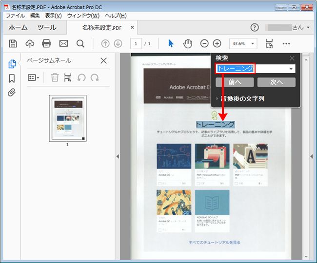Click the highlighted トレーニング heading in document

click(x=215, y=124)
